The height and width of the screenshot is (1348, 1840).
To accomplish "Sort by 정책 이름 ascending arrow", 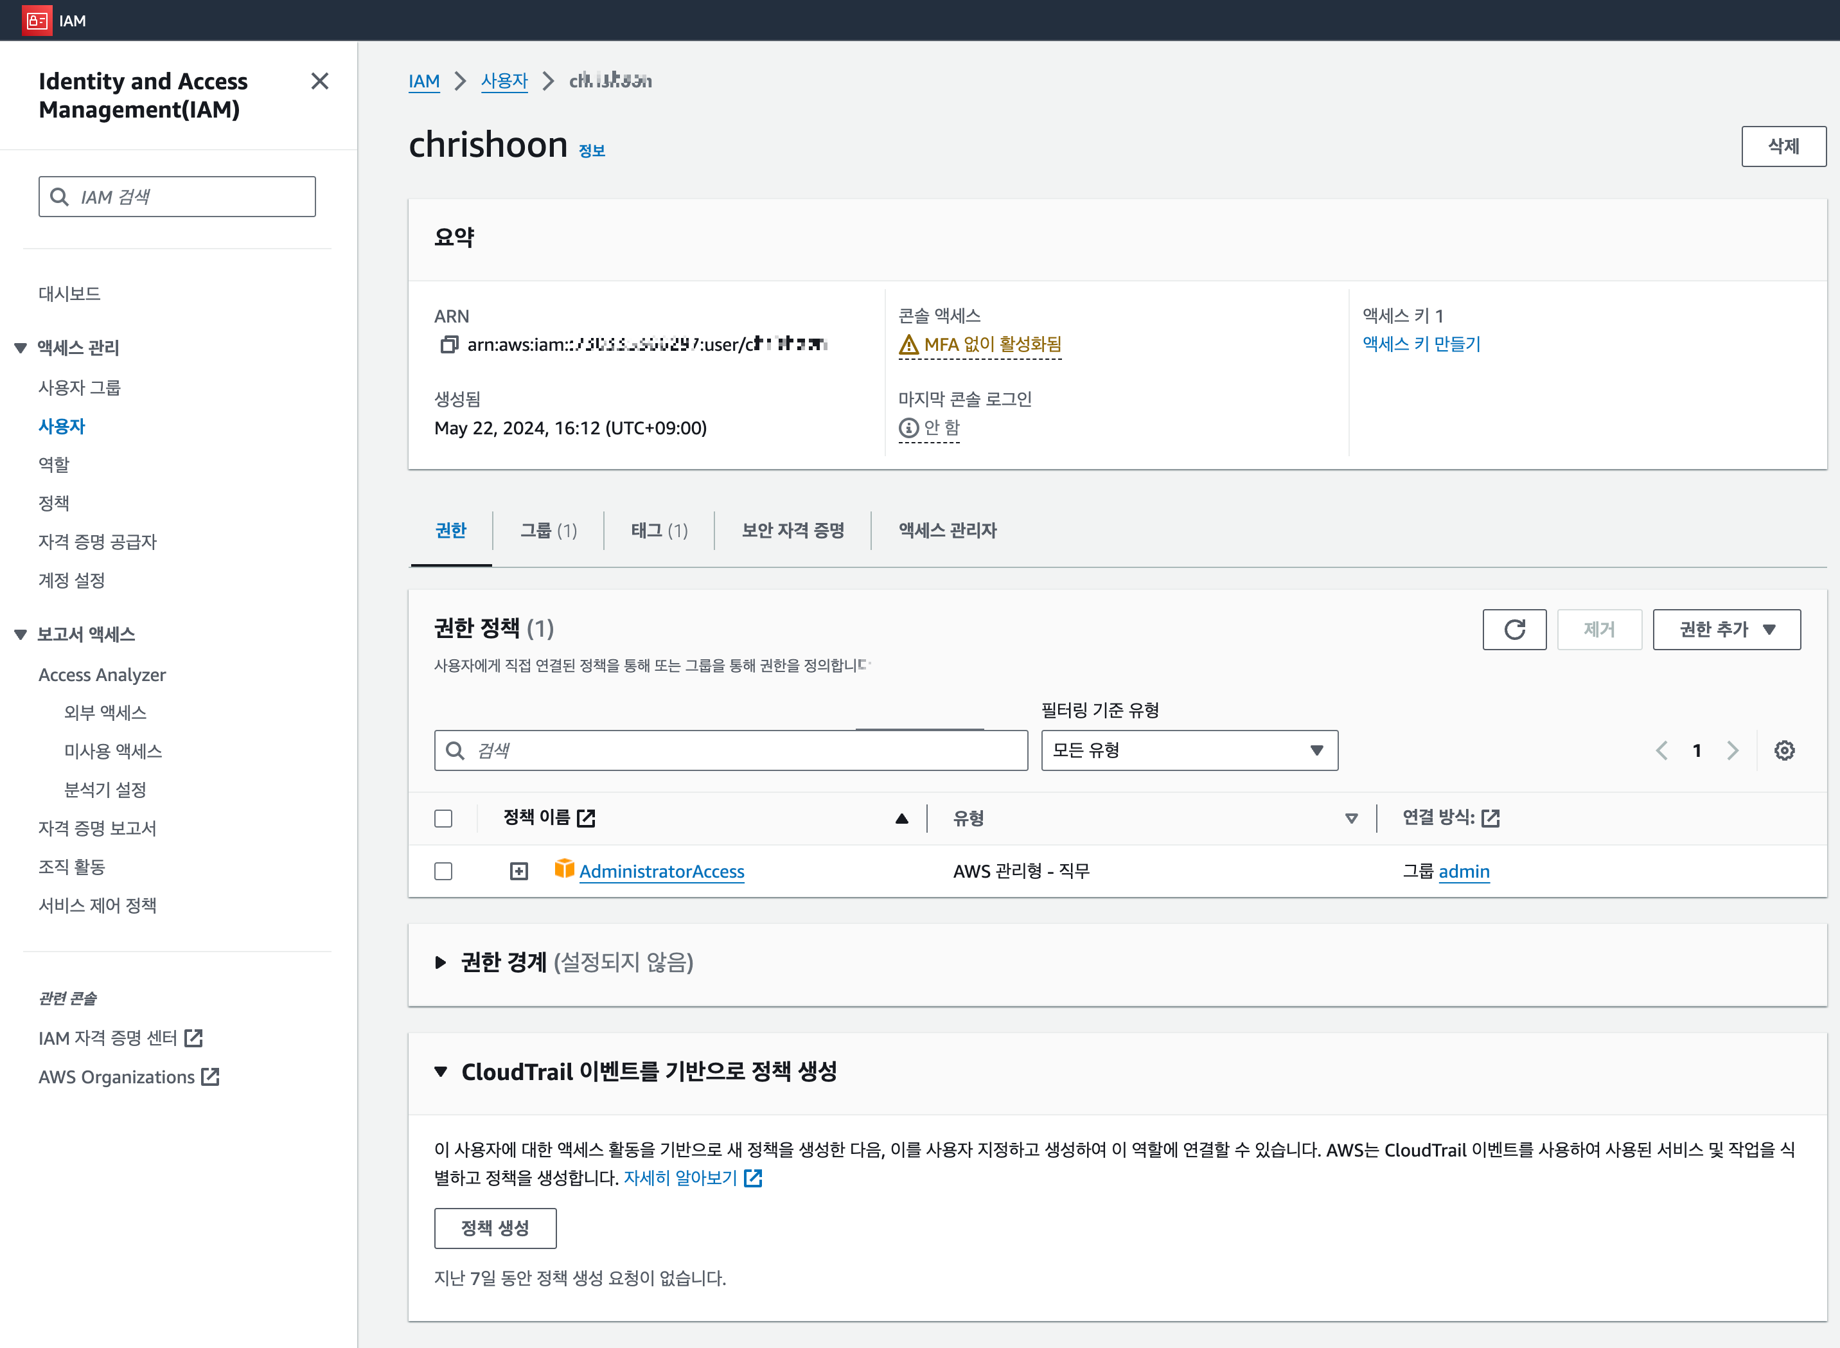I will click(901, 819).
